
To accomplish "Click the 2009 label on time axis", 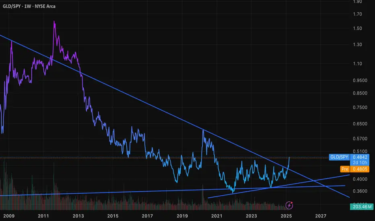I will (9, 216).
